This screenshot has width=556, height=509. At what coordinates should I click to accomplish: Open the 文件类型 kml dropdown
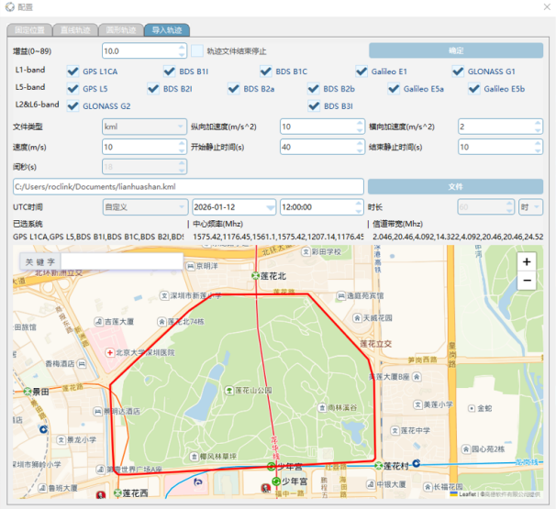[144, 127]
